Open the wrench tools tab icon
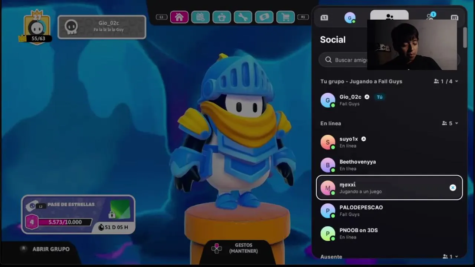Screen dimensions: 475x267 pyautogui.click(x=243, y=17)
